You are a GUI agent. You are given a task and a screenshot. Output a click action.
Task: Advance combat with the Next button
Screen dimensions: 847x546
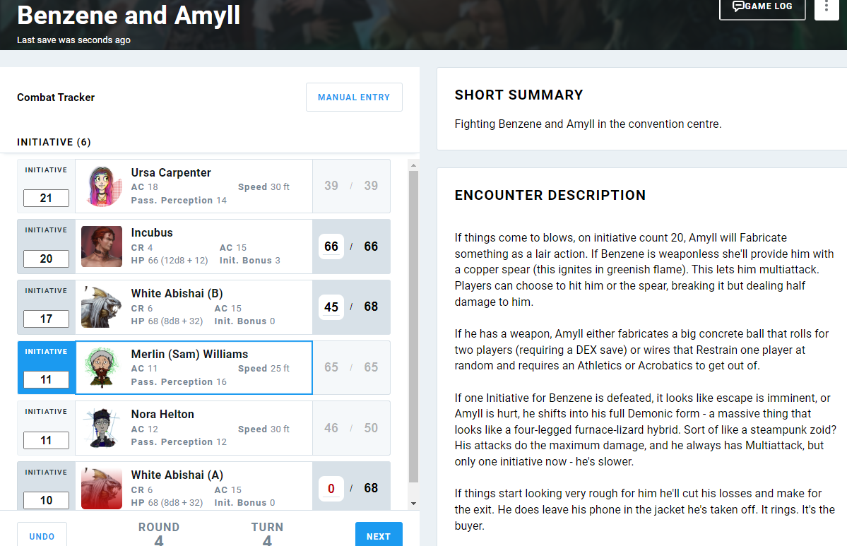pyautogui.click(x=379, y=535)
